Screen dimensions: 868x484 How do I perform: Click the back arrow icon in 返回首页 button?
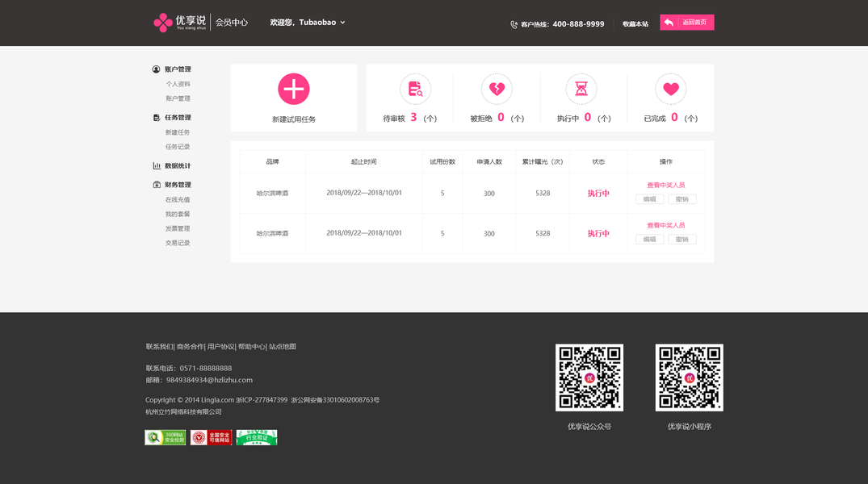tap(669, 22)
